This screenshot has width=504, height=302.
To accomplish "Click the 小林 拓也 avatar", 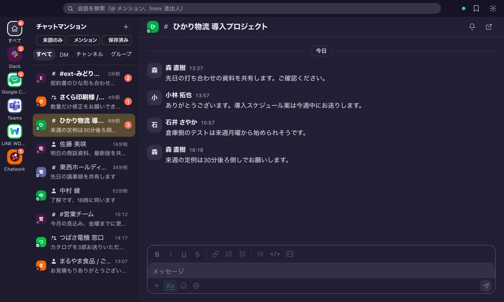I will click(155, 98).
